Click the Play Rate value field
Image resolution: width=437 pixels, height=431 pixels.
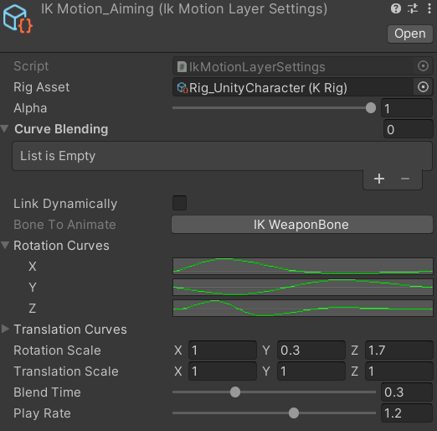point(407,413)
